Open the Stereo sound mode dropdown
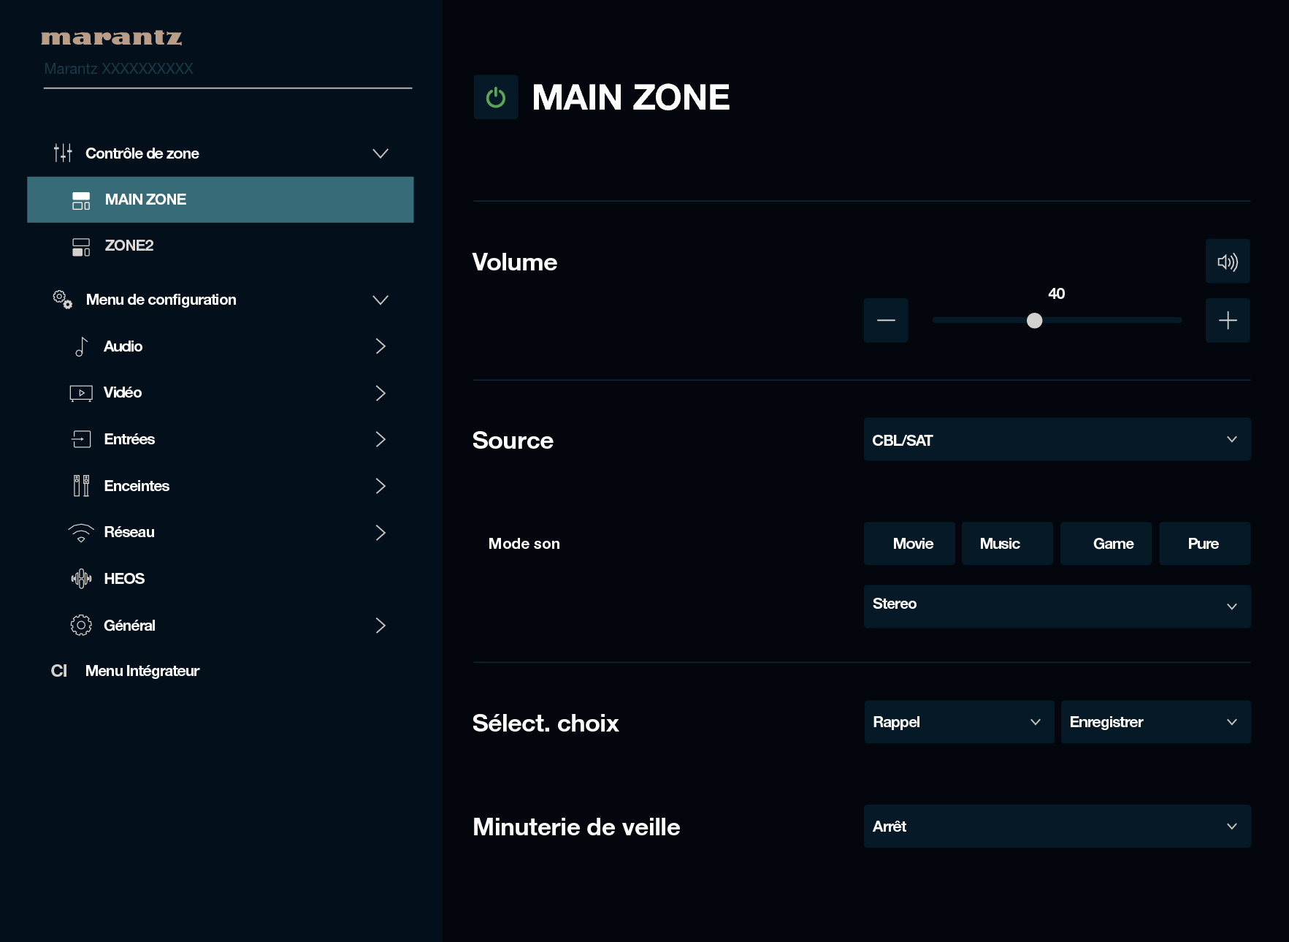The width and height of the screenshot is (1289, 942). pyautogui.click(x=1056, y=606)
